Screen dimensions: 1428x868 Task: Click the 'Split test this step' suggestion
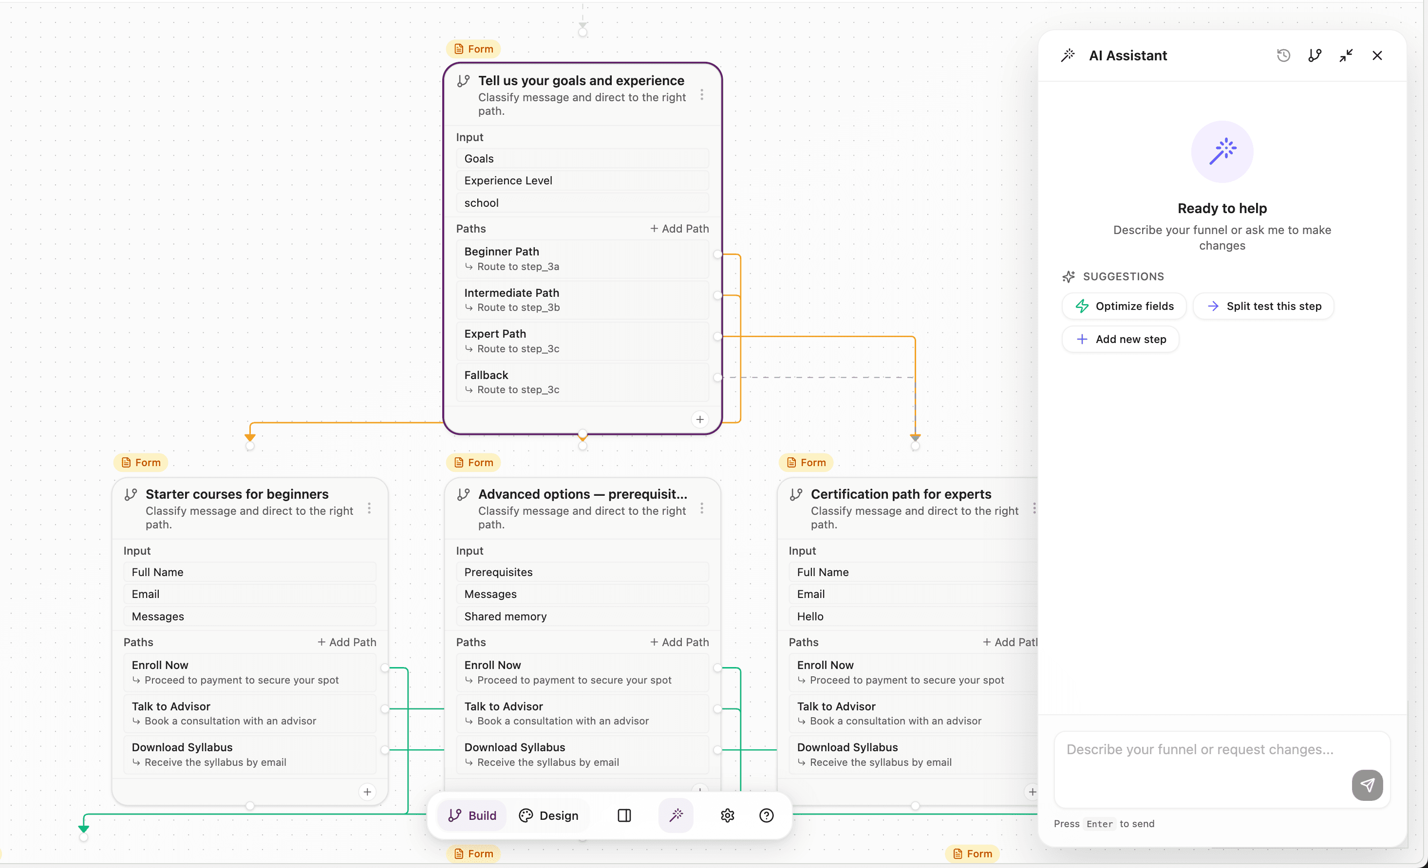[1264, 306]
